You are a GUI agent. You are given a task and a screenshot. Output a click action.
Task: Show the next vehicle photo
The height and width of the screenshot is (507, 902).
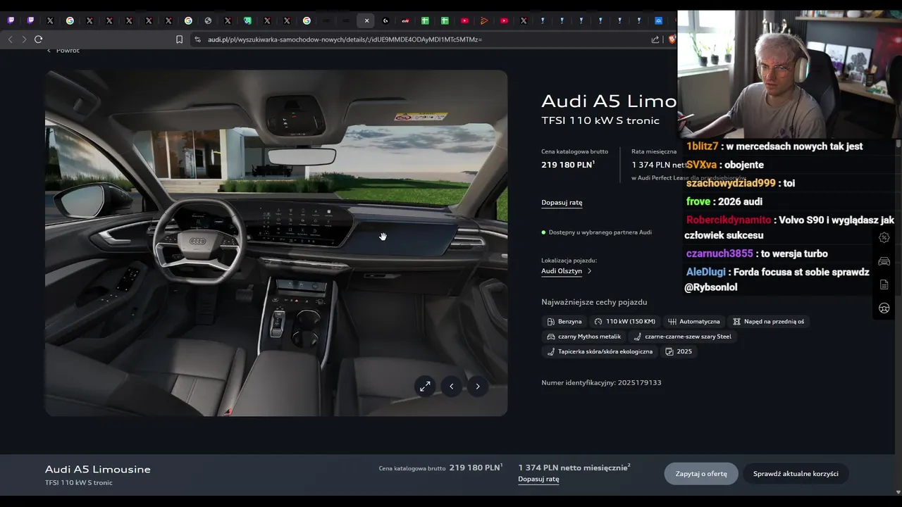point(478,386)
